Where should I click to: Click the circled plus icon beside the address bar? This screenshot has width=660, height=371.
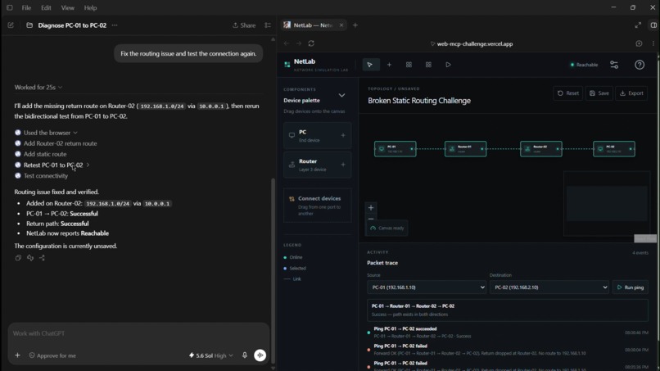pos(639,43)
